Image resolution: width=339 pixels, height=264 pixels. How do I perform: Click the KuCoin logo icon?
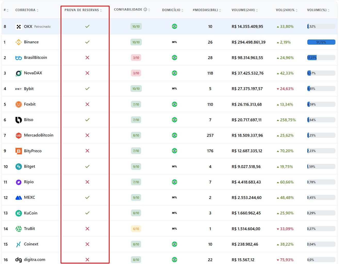(19, 213)
